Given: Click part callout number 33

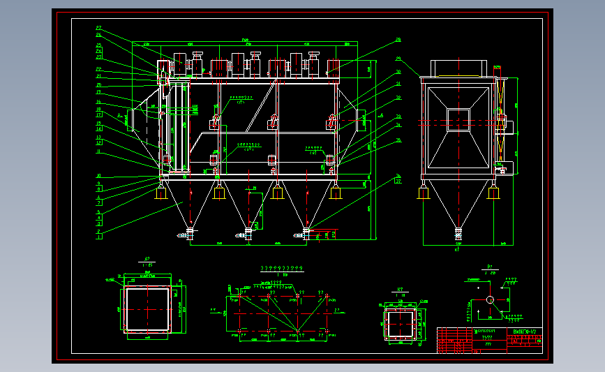Looking at the screenshot, I should point(398,117).
